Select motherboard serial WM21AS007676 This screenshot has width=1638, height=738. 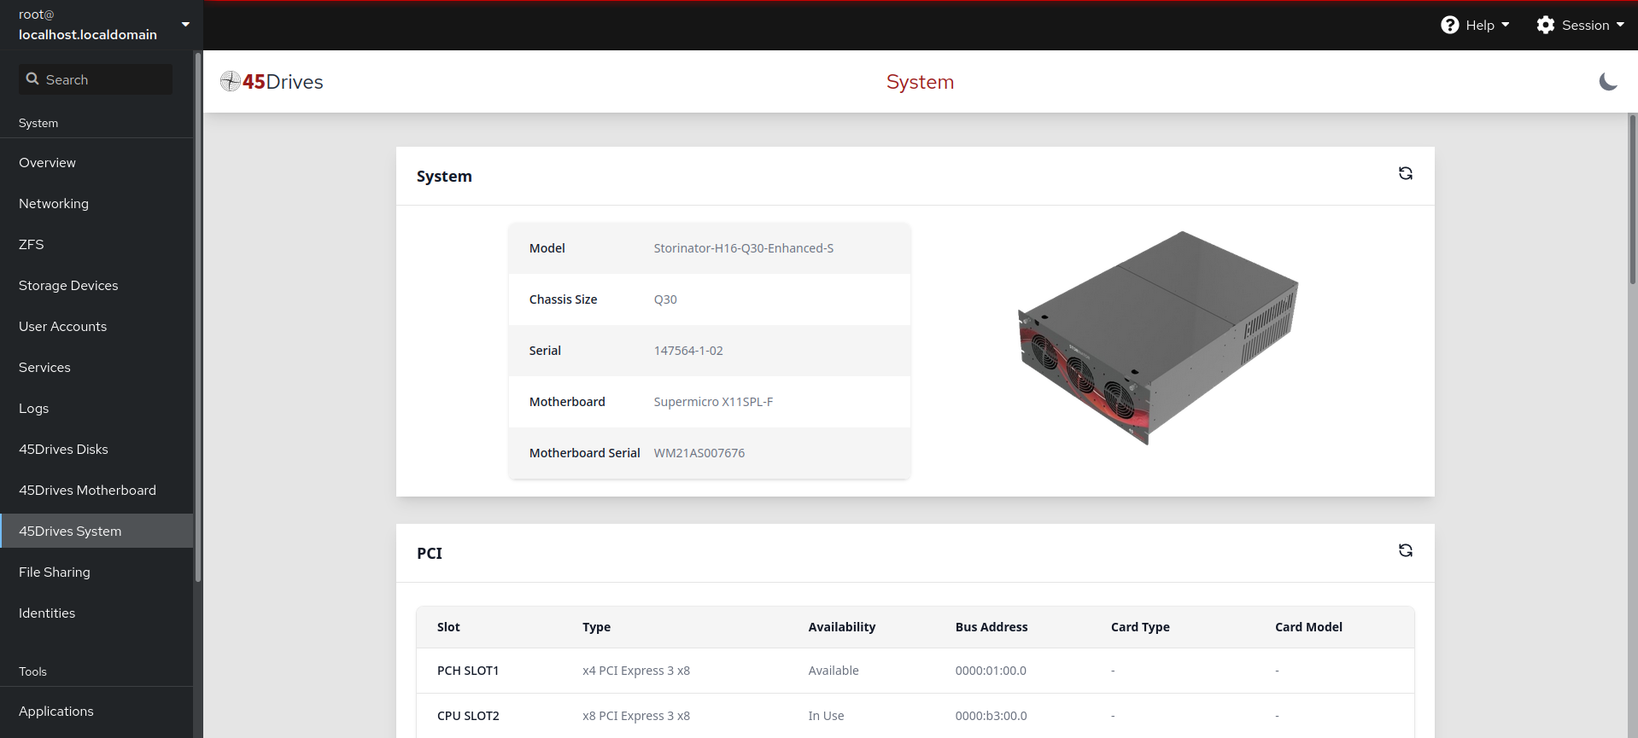click(699, 453)
